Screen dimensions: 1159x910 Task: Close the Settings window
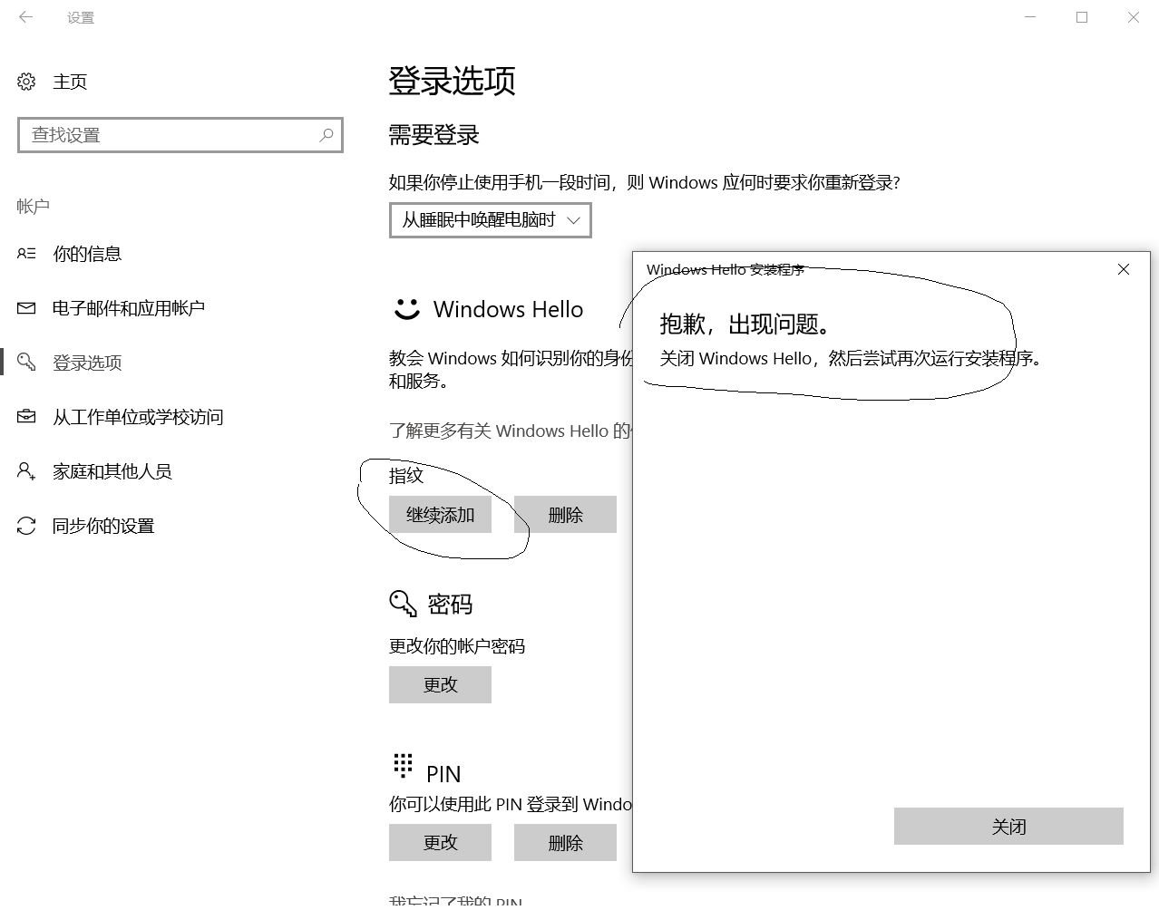pos(1134,17)
